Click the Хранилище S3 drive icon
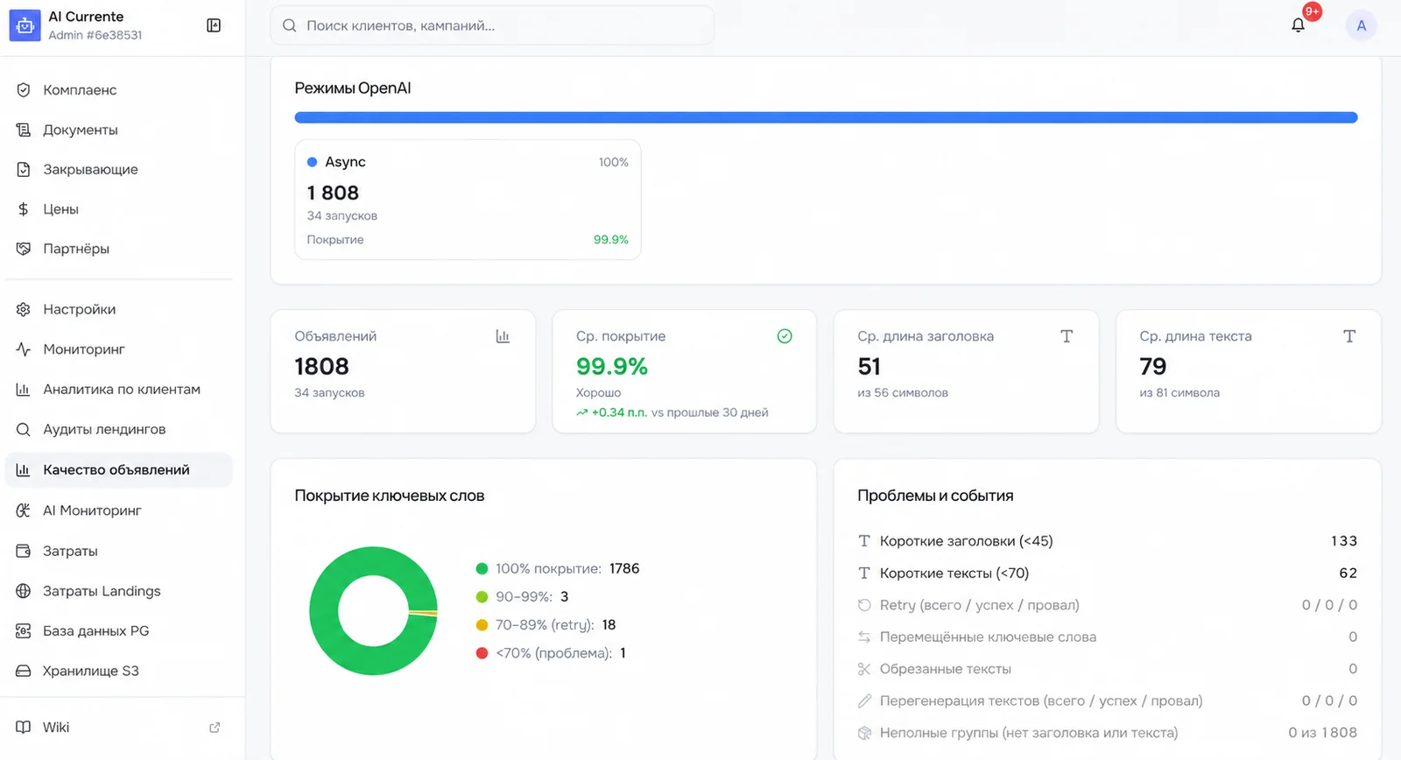The image size is (1401, 760). point(24,671)
